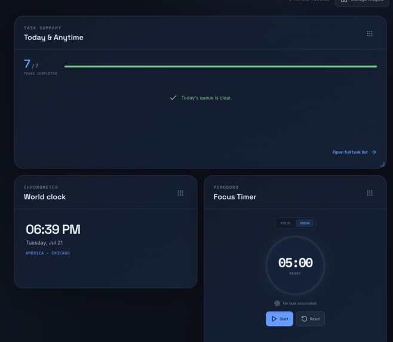Click the 7/7 tasks completed count

click(31, 64)
